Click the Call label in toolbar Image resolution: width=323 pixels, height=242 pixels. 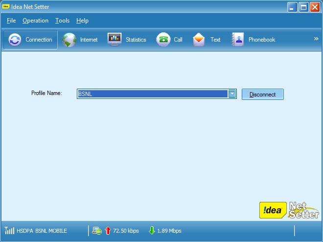178,40
